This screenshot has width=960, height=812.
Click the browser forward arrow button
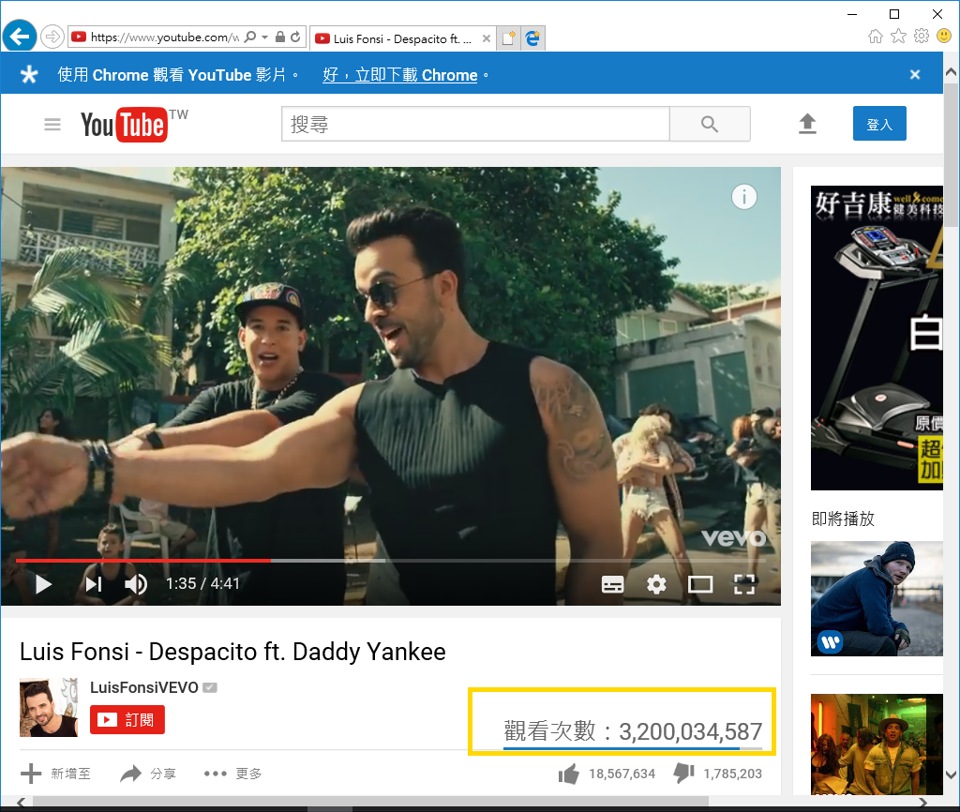click(x=52, y=38)
